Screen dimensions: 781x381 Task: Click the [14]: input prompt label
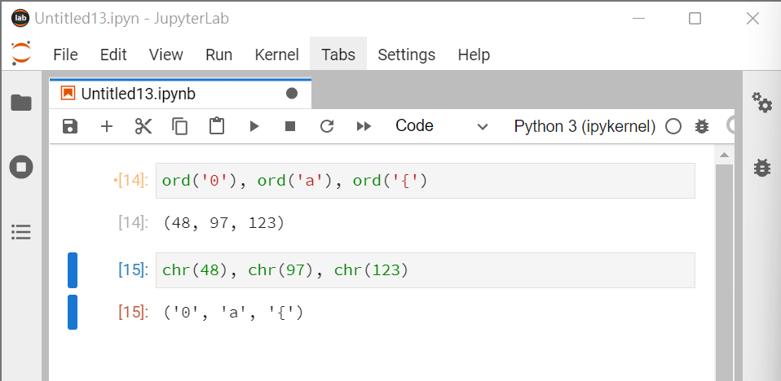(x=131, y=181)
